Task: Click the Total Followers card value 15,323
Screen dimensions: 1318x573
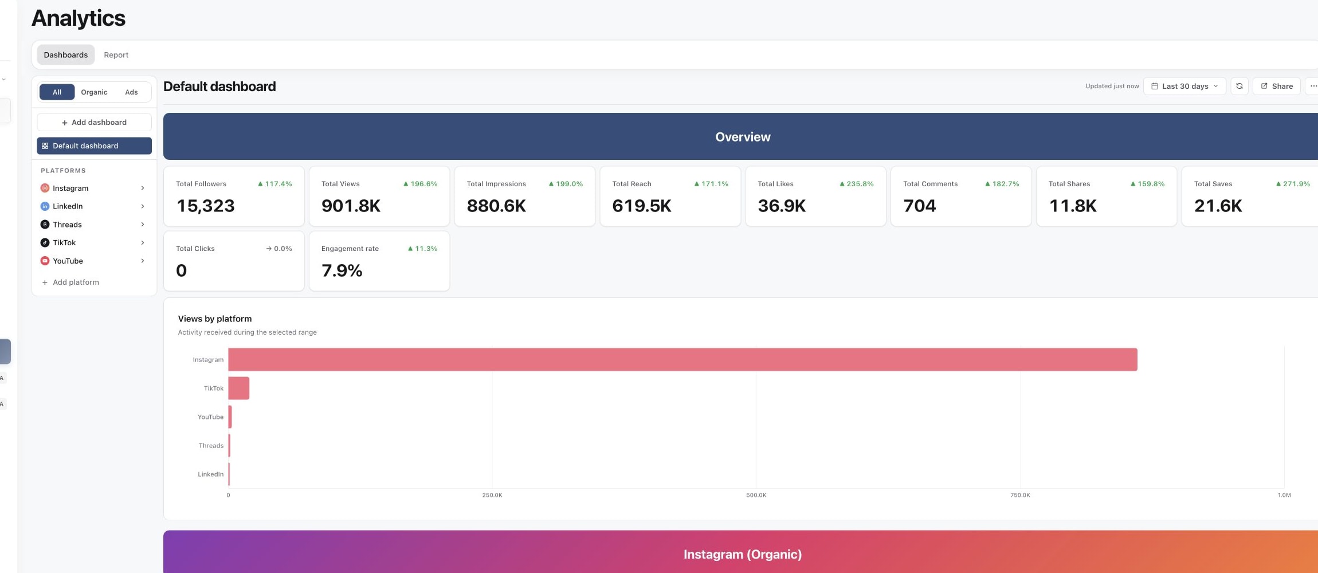Action: point(205,206)
